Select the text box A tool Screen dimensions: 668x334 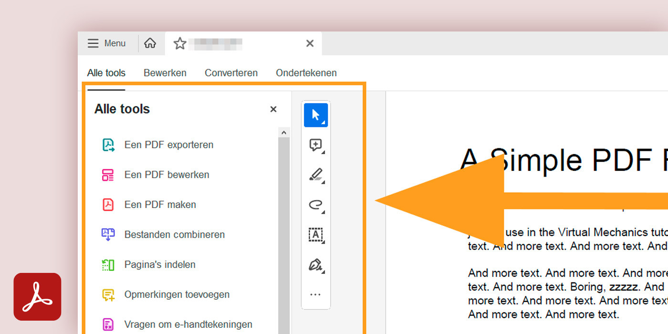[316, 235]
